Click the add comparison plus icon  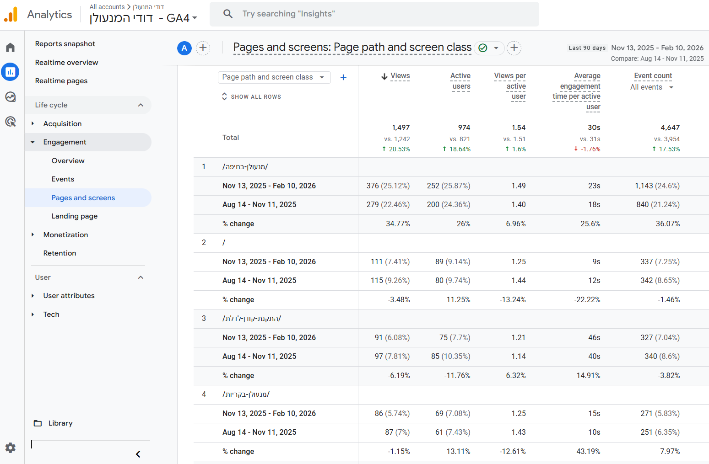click(x=203, y=48)
